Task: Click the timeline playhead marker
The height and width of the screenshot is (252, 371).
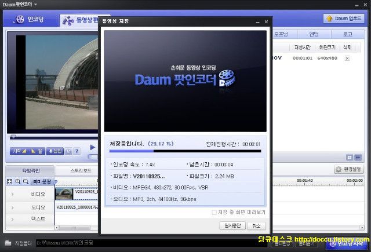Action: click(56, 181)
